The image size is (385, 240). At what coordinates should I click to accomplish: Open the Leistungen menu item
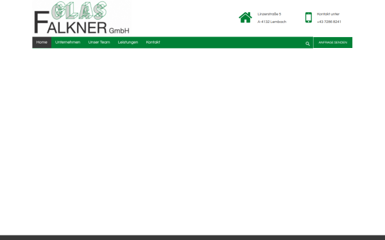[128, 42]
